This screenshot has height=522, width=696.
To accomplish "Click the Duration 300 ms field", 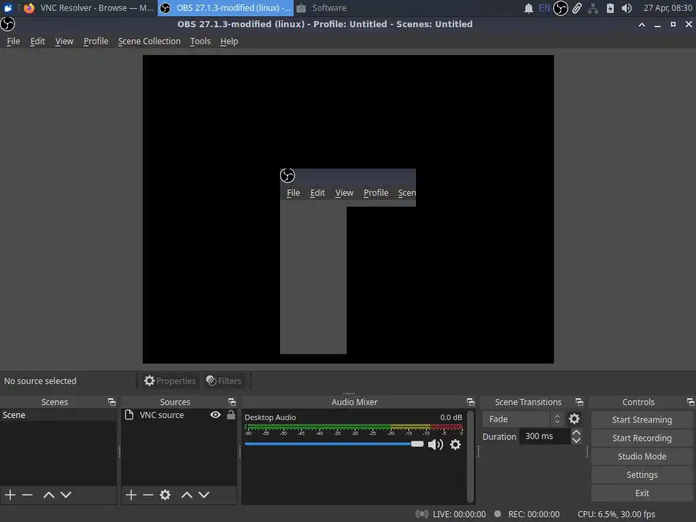I will [x=544, y=436].
